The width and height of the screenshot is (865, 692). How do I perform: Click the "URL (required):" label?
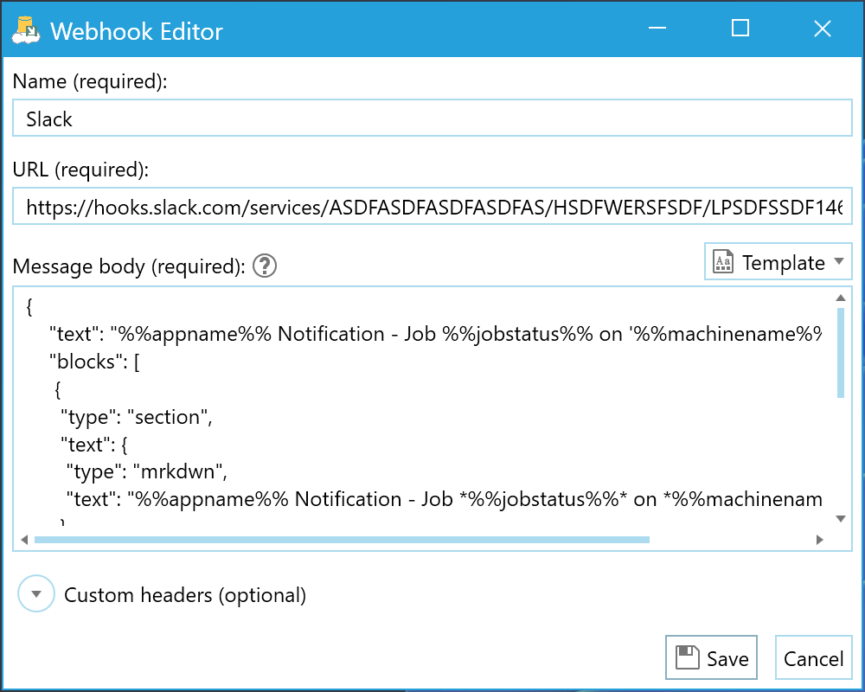coord(80,170)
